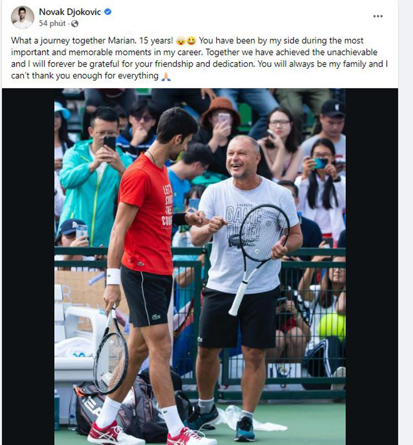This screenshot has width=413, height=445.
Task: Click the white wristband in the photo
Action: [x=113, y=276]
